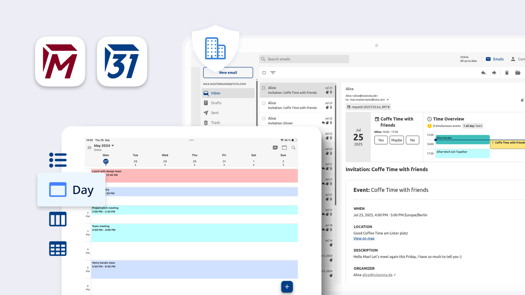Click the calendar view switcher icon
This screenshot has height=295, width=525.
point(284,148)
